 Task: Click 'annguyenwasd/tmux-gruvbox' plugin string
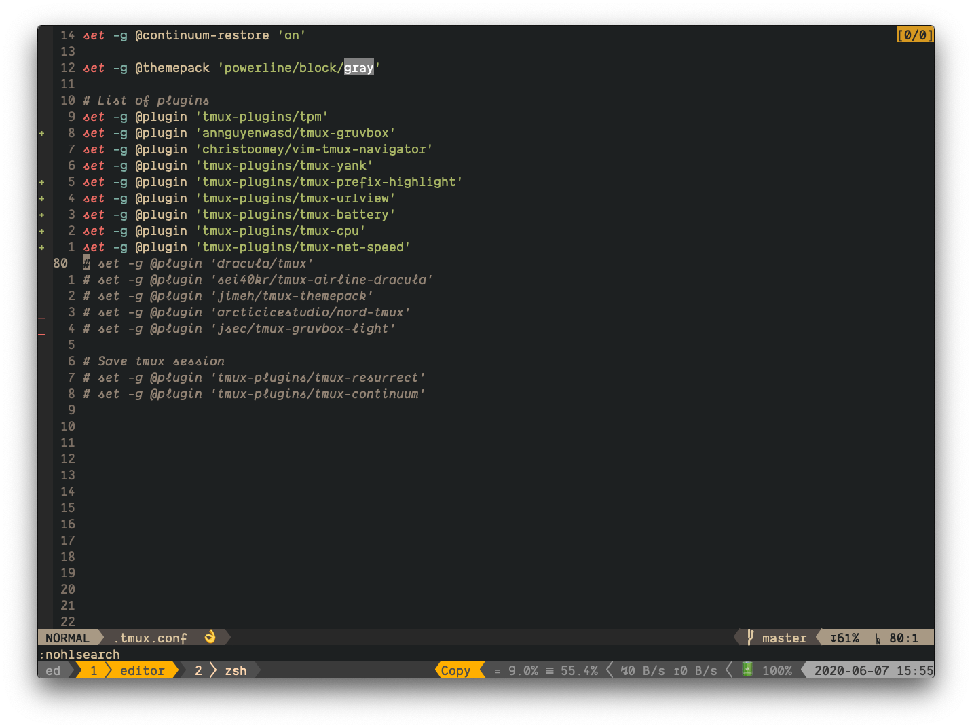click(x=295, y=132)
